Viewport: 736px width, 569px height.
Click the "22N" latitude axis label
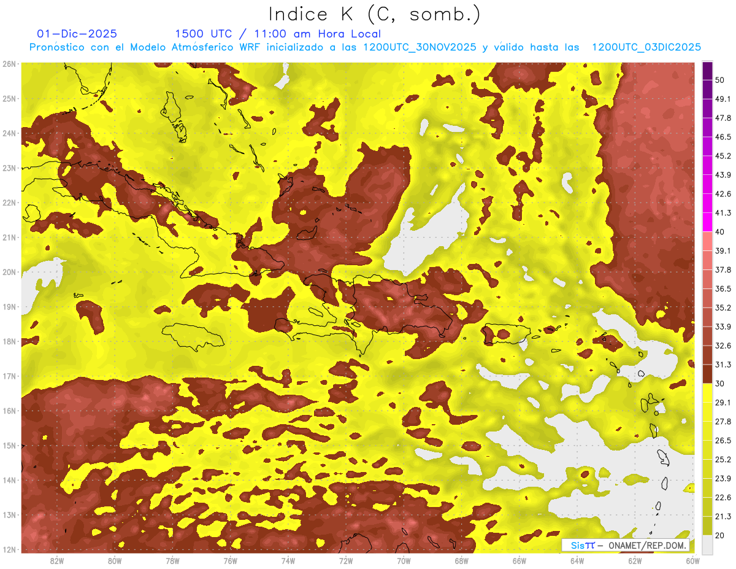9,203
